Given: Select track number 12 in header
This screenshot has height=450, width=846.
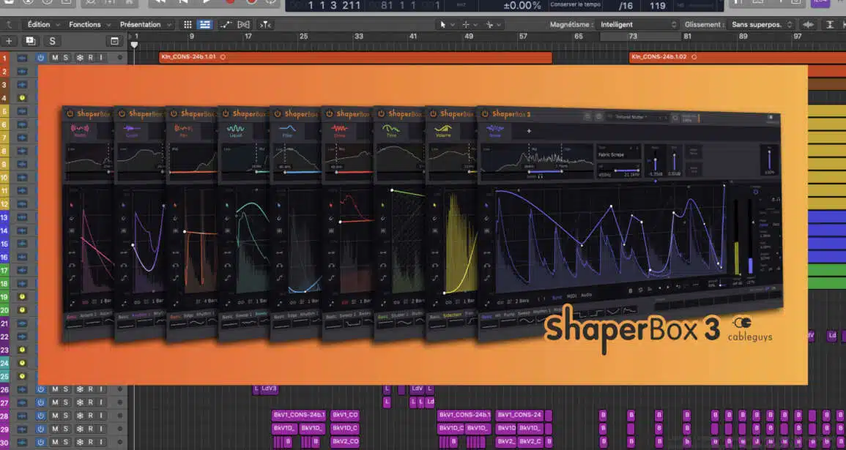Looking at the screenshot, I should click(5, 203).
